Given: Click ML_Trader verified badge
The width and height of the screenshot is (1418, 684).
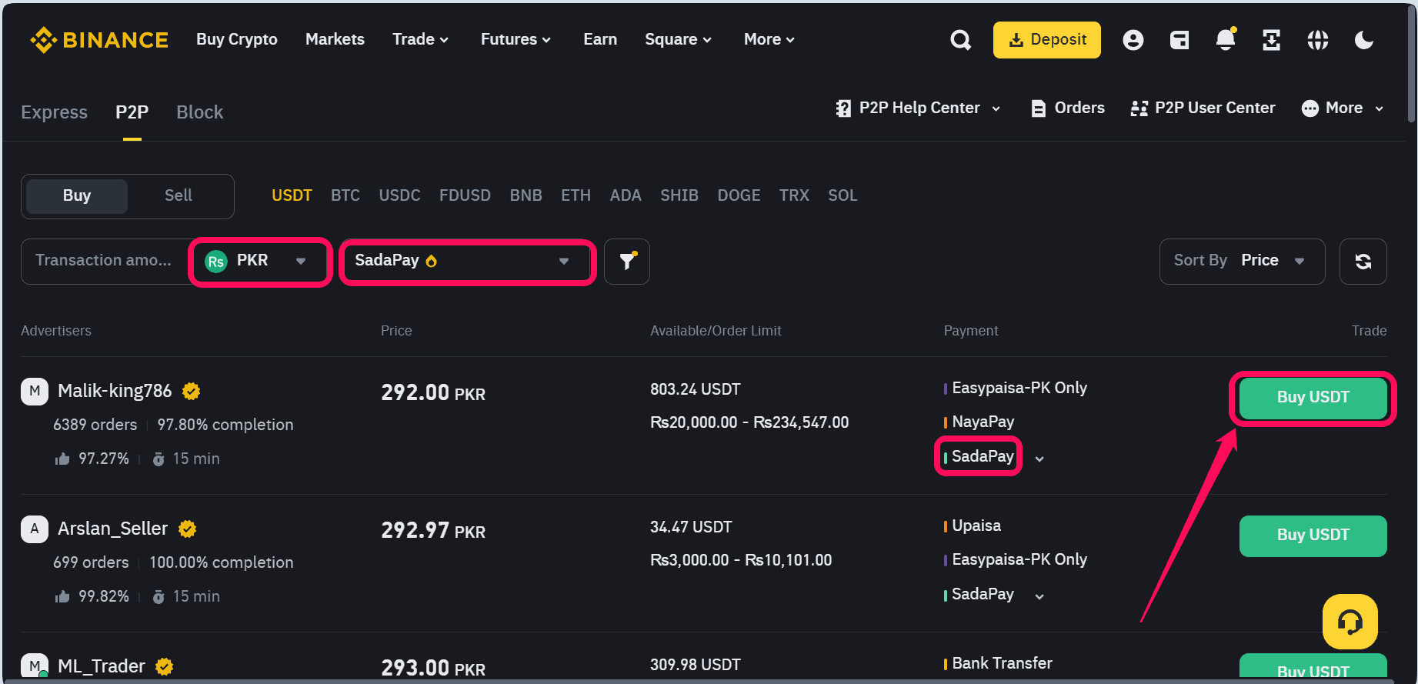Looking at the screenshot, I should click(165, 666).
